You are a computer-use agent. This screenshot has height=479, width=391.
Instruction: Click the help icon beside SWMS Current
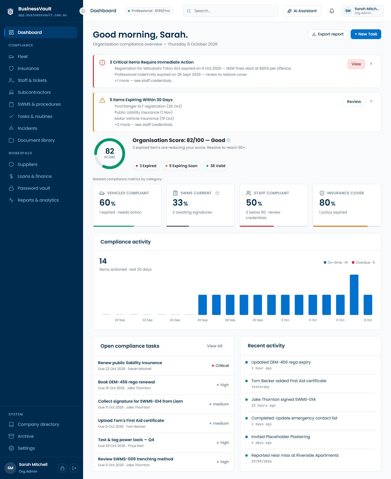pos(217,193)
